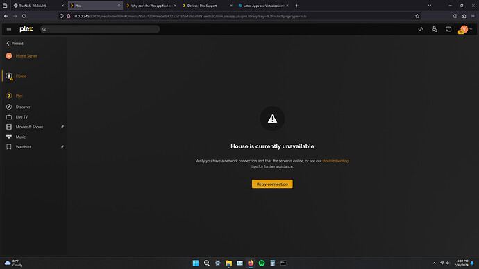Open a new browser tab

(296, 6)
